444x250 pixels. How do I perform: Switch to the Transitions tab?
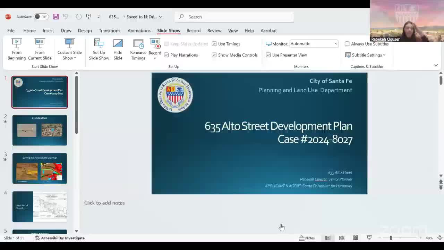coord(110,31)
